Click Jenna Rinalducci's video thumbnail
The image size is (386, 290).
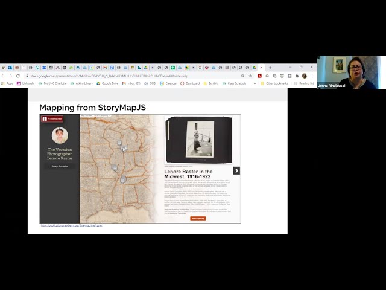352,72
